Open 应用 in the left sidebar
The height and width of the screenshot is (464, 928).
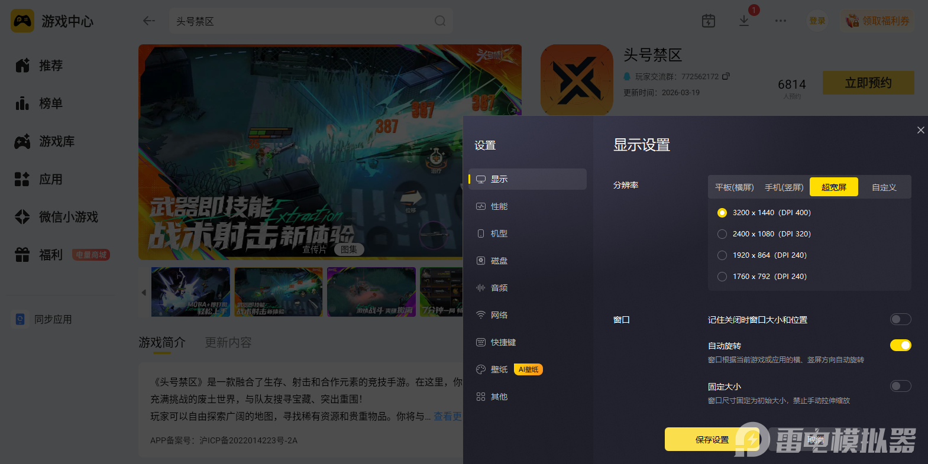(39, 179)
